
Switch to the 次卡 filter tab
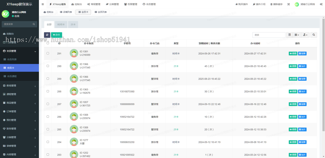click(x=73, y=24)
